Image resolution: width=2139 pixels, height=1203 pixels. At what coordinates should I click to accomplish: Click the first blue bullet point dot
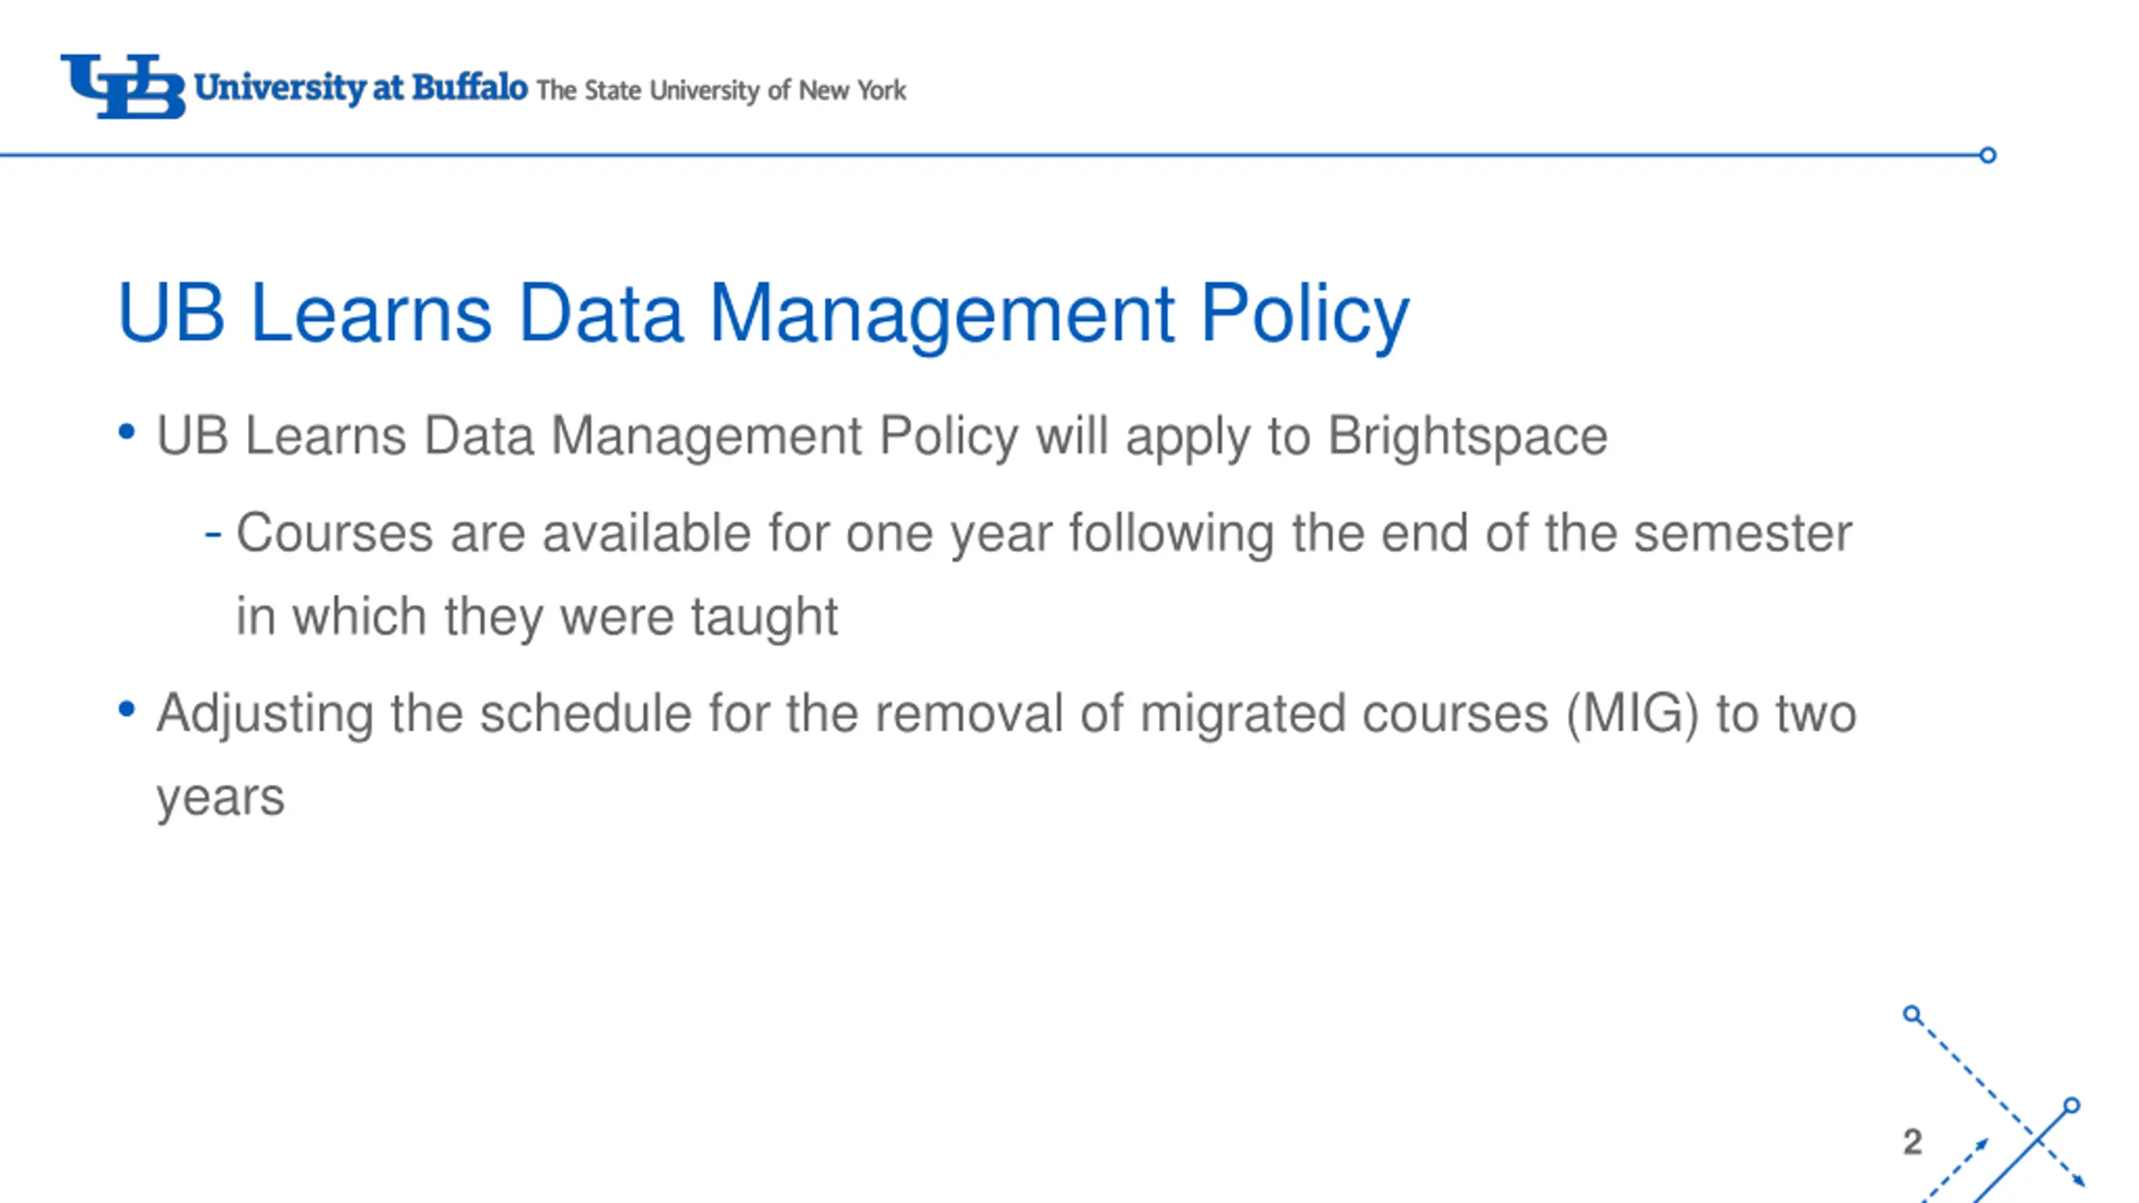click(x=126, y=432)
